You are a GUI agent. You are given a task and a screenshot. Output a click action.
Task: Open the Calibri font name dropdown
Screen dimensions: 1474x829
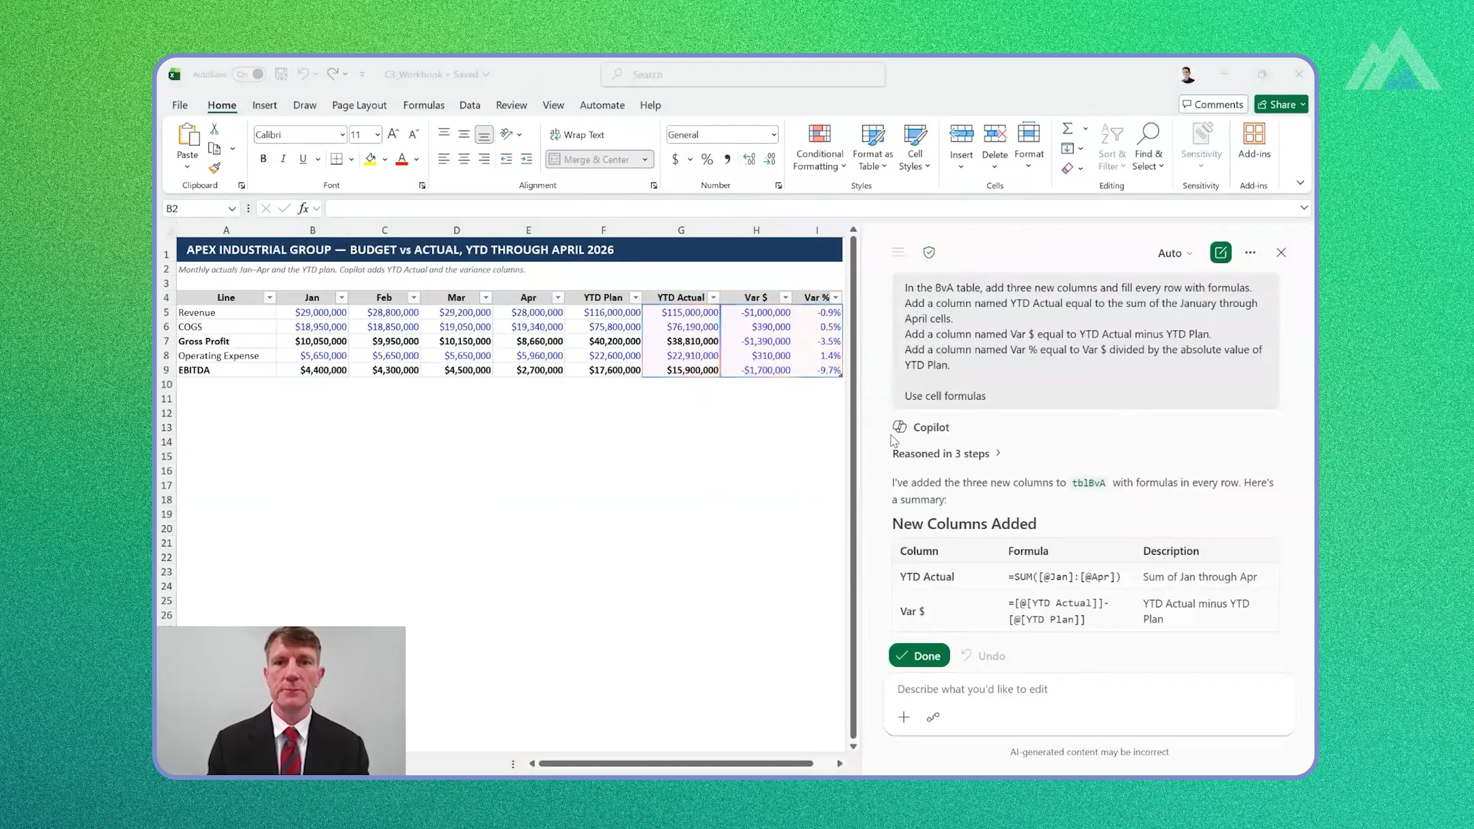pos(342,135)
